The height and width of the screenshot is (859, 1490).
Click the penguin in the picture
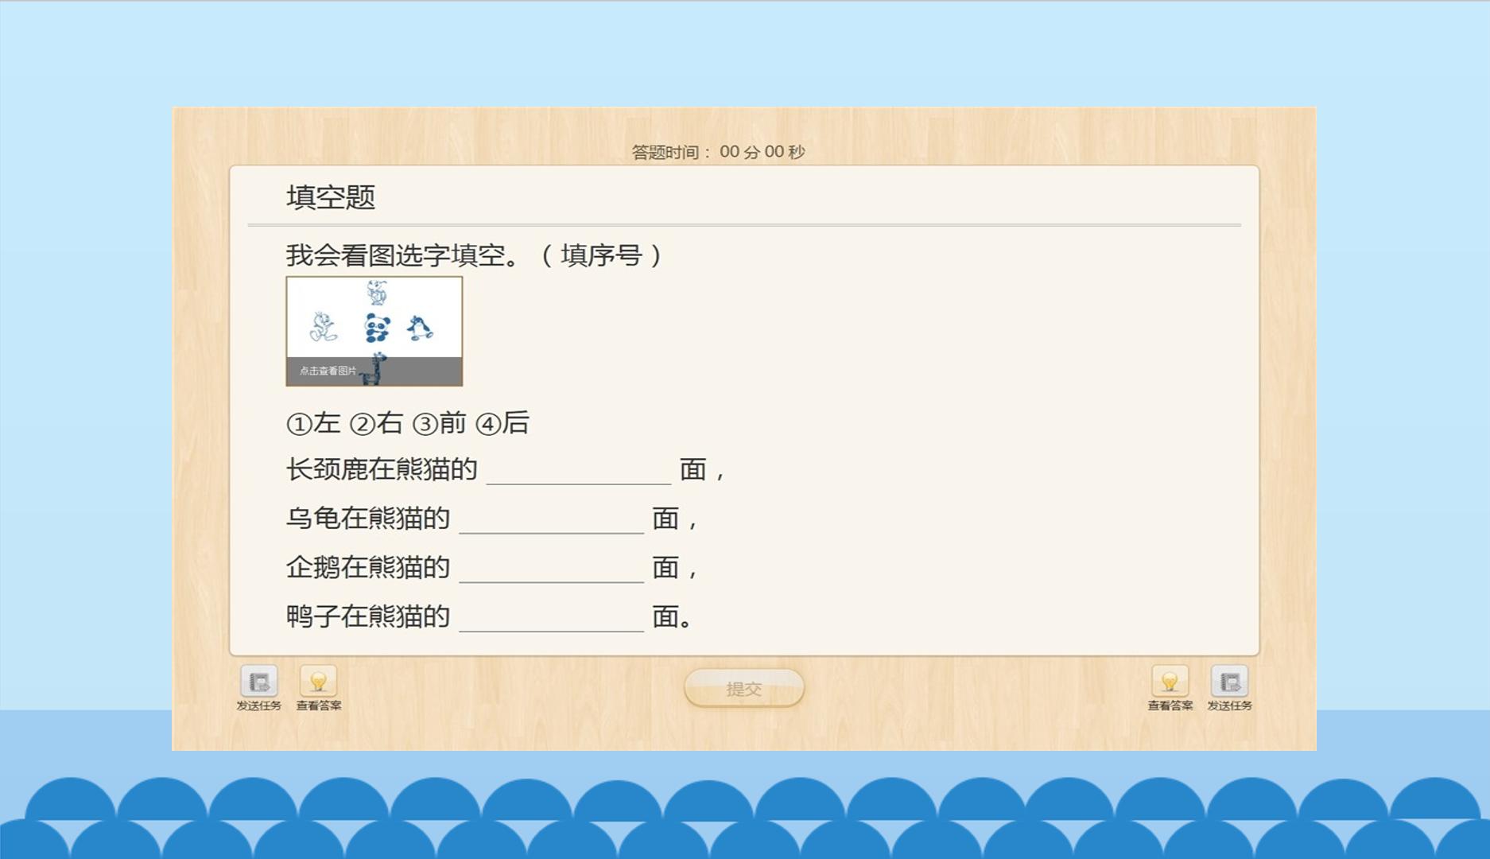420,328
